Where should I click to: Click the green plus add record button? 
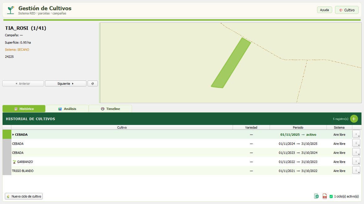(x=354, y=119)
